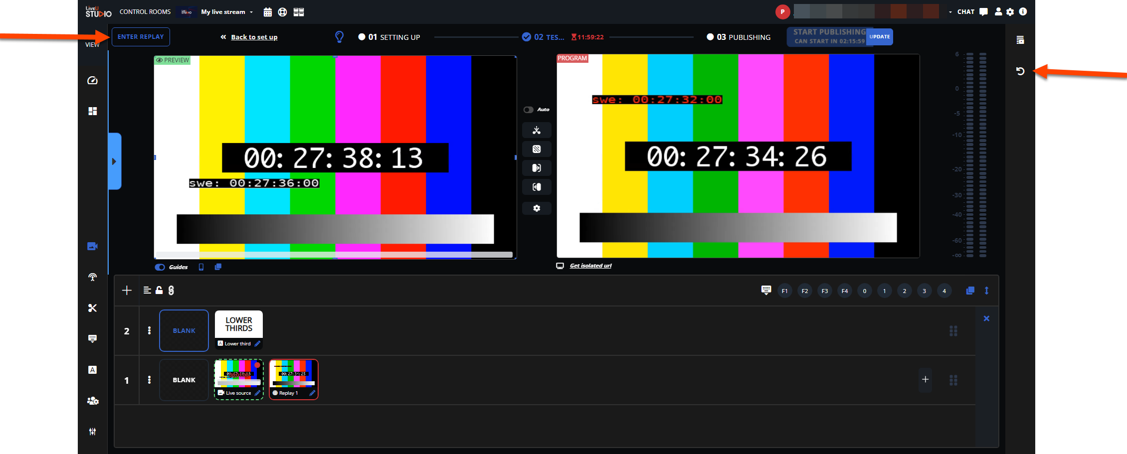This screenshot has width=1127, height=454.
Task: Open transition settings gear below transition buttons
Action: pos(537,208)
